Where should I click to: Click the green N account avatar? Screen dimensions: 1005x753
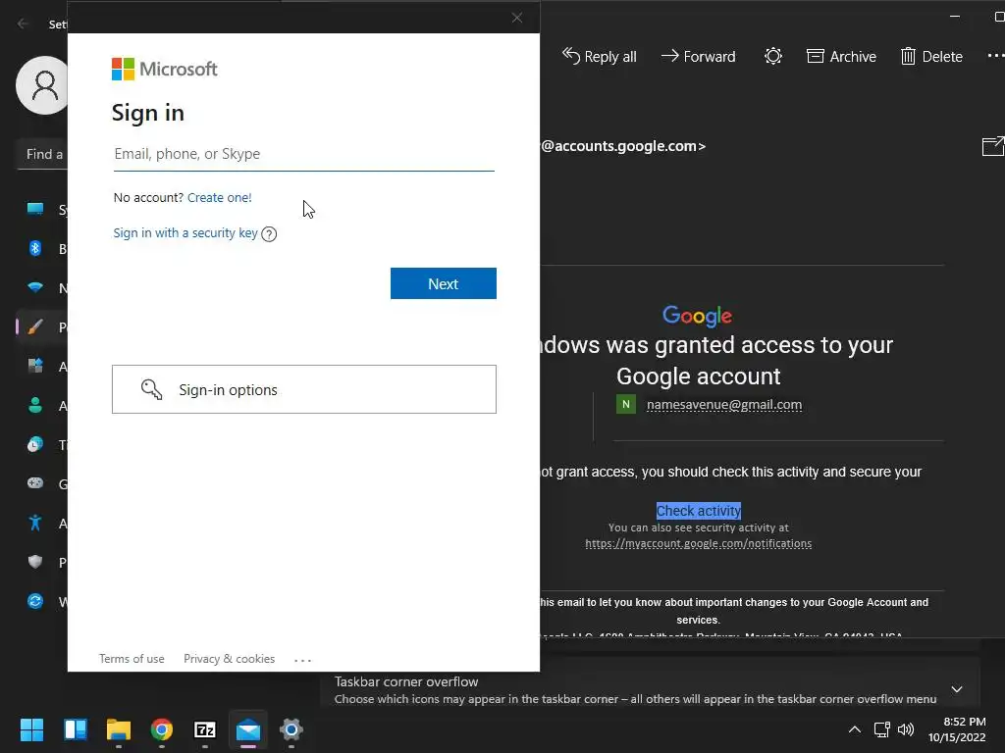tap(626, 405)
